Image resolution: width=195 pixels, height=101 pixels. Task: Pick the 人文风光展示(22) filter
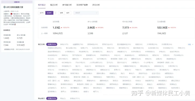point(96,63)
